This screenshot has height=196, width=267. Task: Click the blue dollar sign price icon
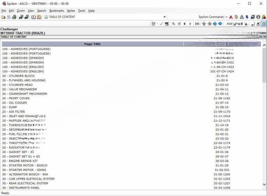[247, 17]
